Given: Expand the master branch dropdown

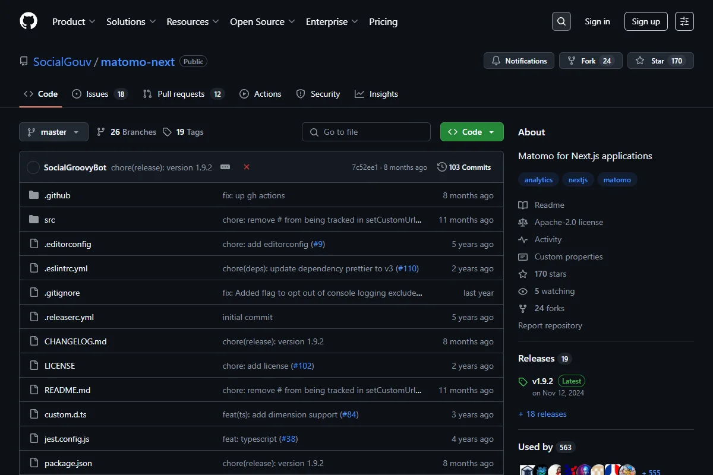Looking at the screenshot, I should point(53,132).
